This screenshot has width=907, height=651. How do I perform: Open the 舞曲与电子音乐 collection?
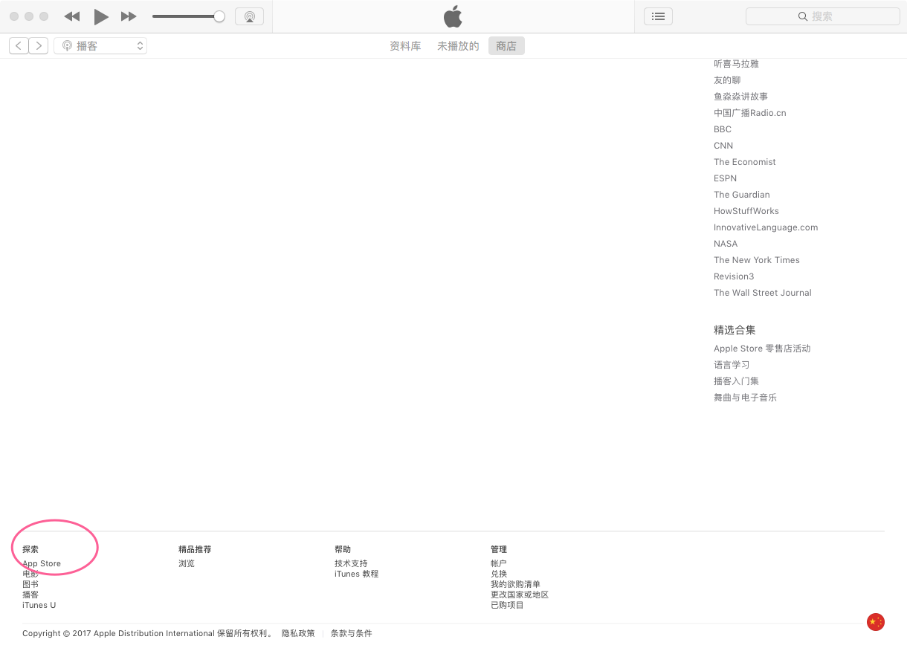point(745,398)
